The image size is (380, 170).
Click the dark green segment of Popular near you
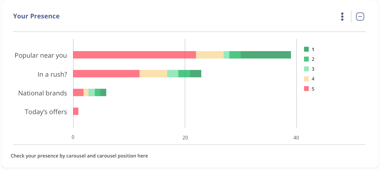click(x=265, y=55)
